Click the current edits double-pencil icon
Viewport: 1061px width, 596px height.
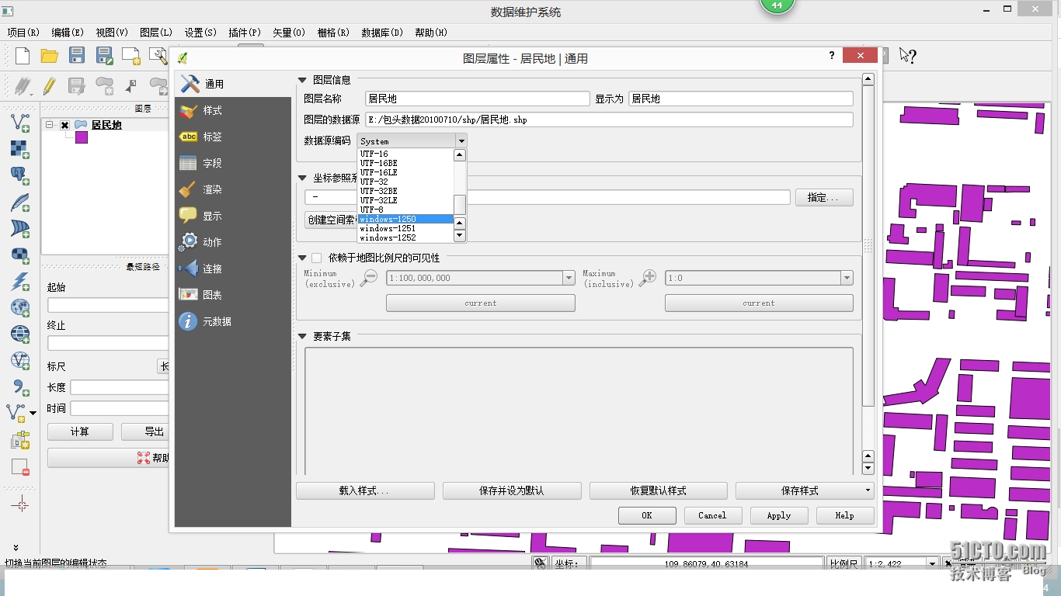[23, 85]
